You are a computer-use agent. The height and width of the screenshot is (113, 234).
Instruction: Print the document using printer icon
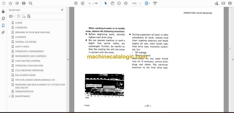click(x=24, y=3)
